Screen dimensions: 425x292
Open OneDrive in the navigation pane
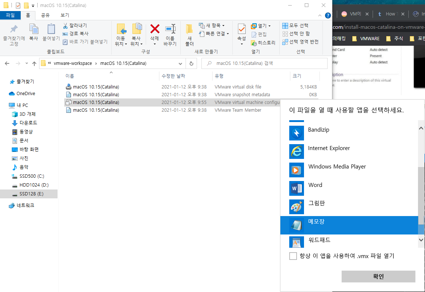coord(26,93)
